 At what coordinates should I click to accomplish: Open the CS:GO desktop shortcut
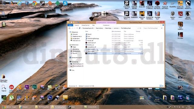pyautogui.click(x=180, y=5)
